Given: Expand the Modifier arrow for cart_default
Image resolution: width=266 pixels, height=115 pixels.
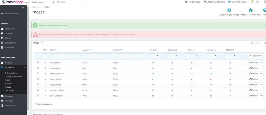Looking at the screenshot, I should click(261, 63).
